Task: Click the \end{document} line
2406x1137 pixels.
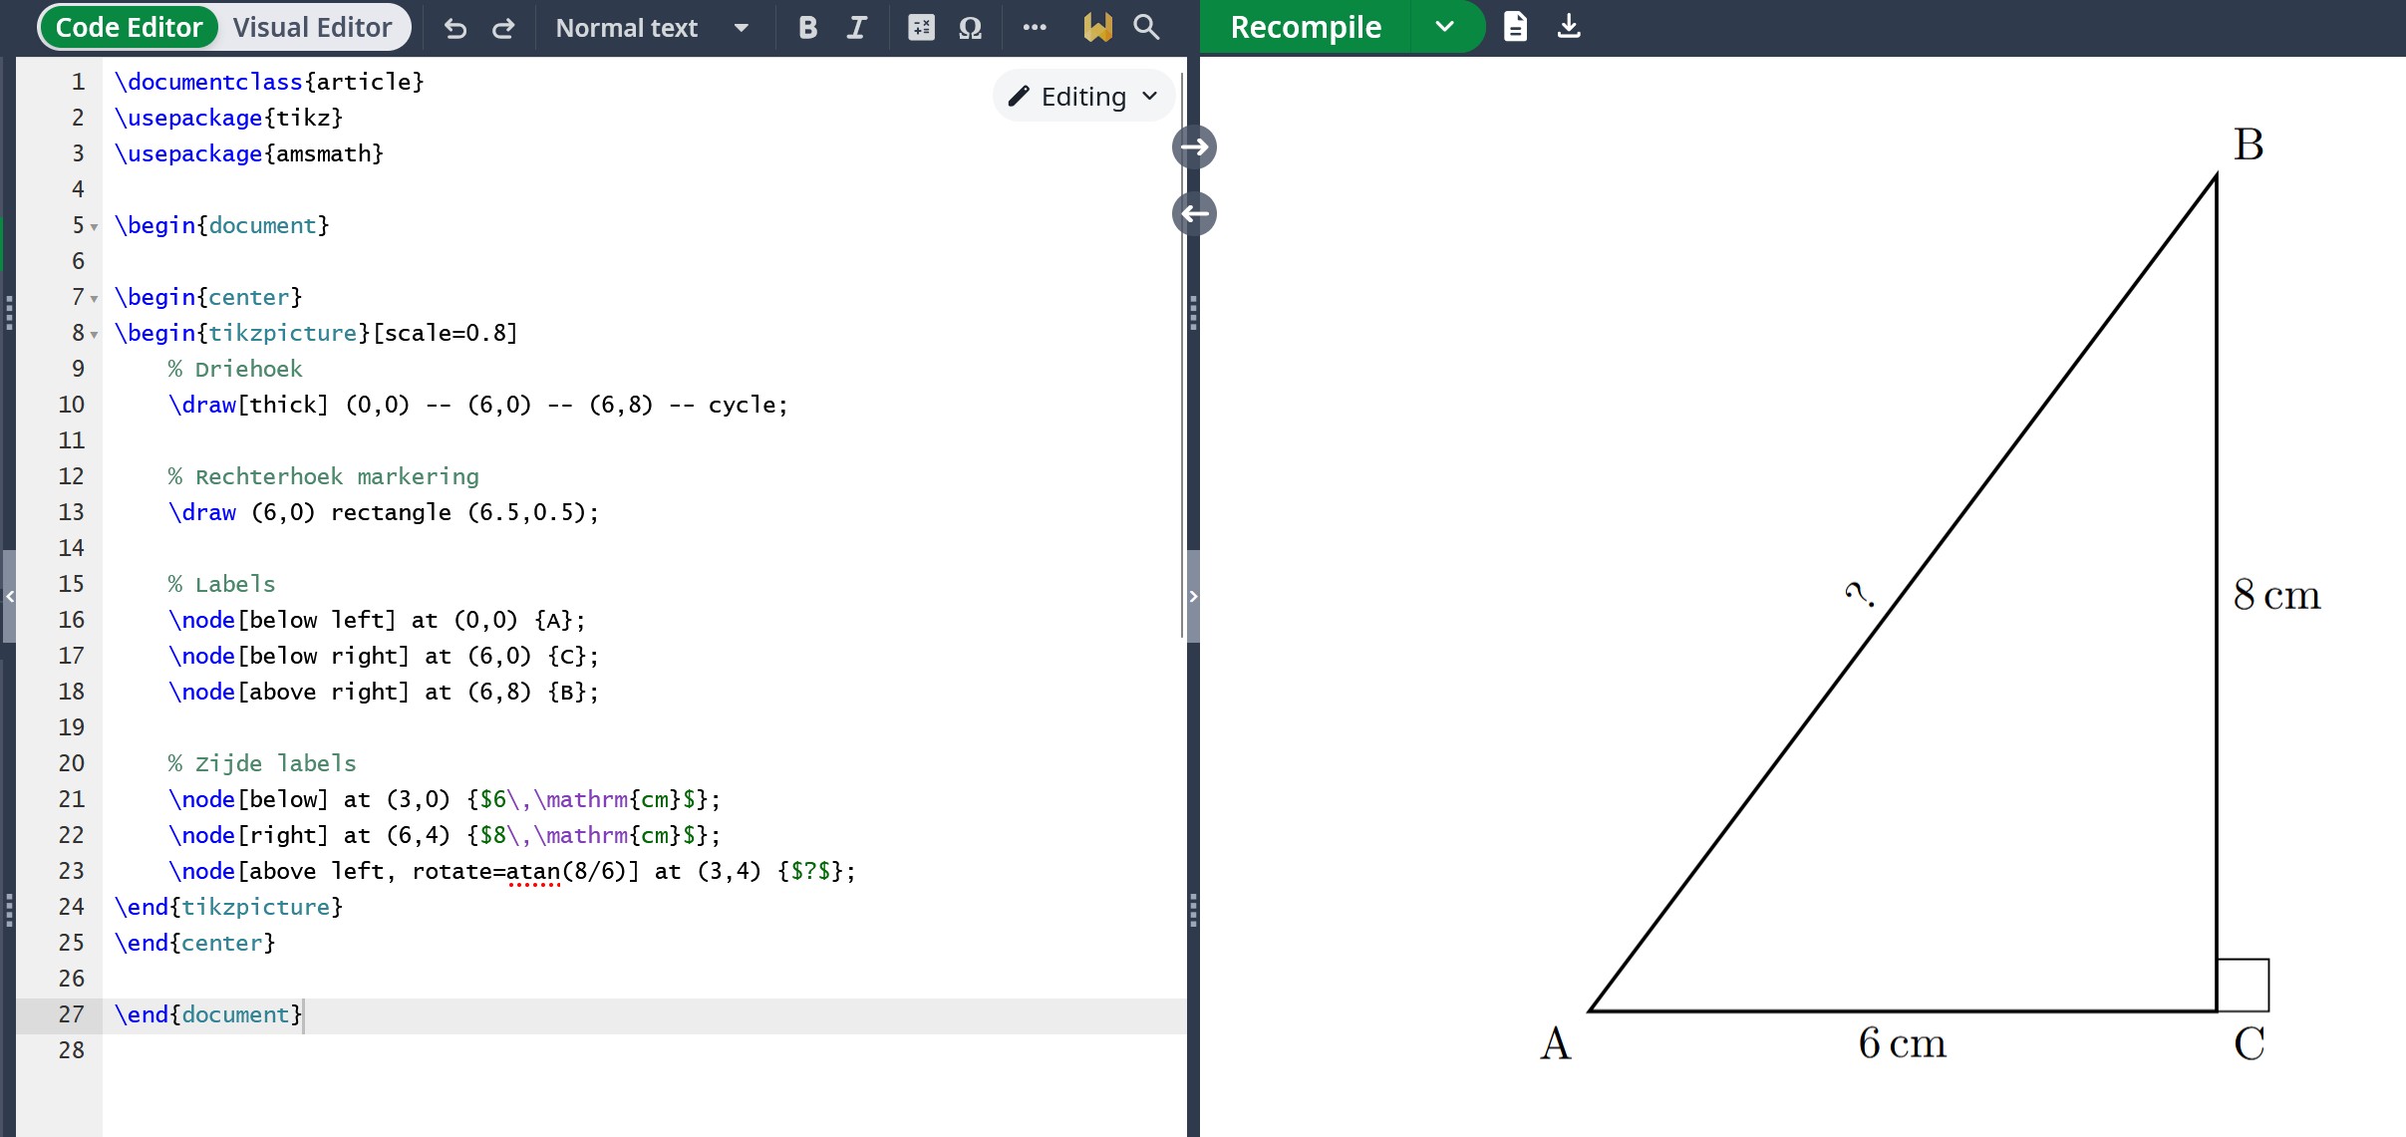Action: point(207,1014)
